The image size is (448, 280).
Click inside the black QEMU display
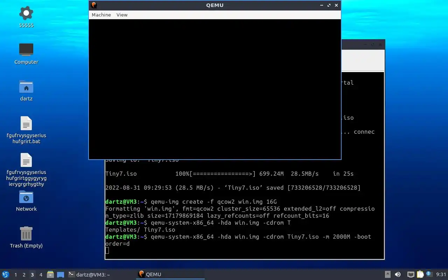pos(215,89)
